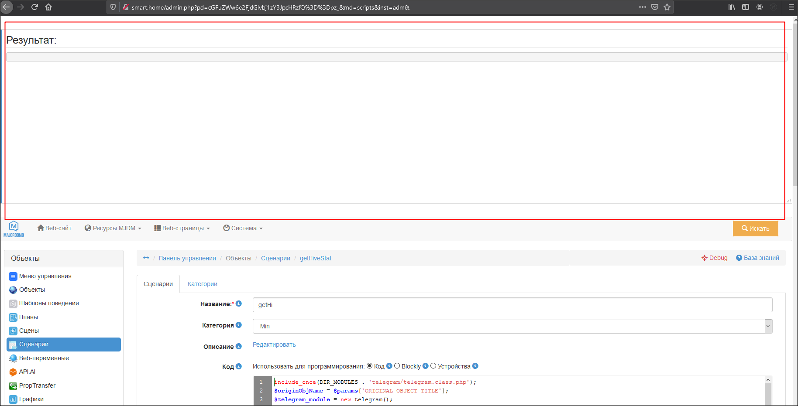
Task: Open the Firefox account icon
Action: (760, 7)
